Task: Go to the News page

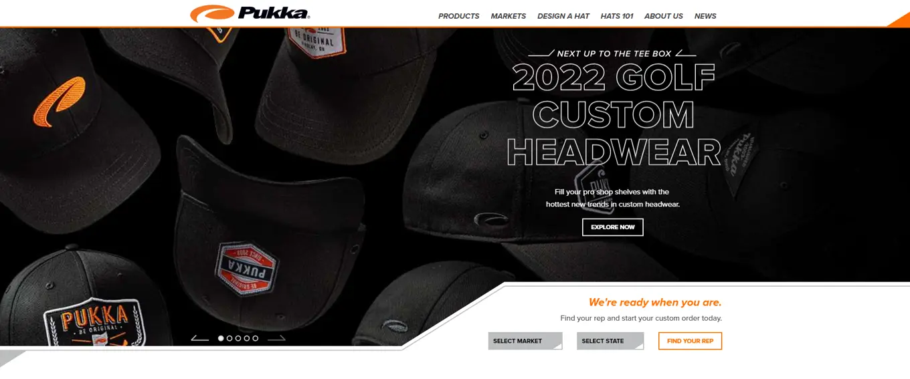Action: point(705,16)
